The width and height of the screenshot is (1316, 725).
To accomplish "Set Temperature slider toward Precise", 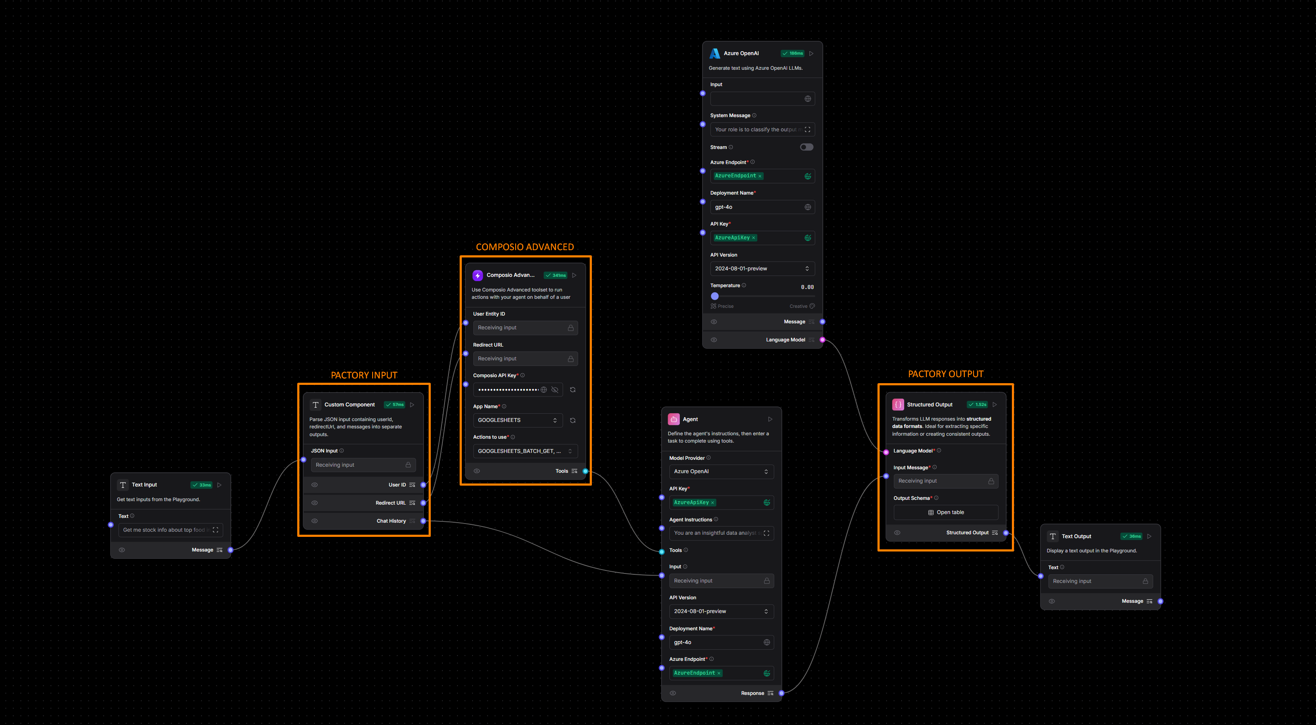I will pyautogui.click(x=715, y=296).
